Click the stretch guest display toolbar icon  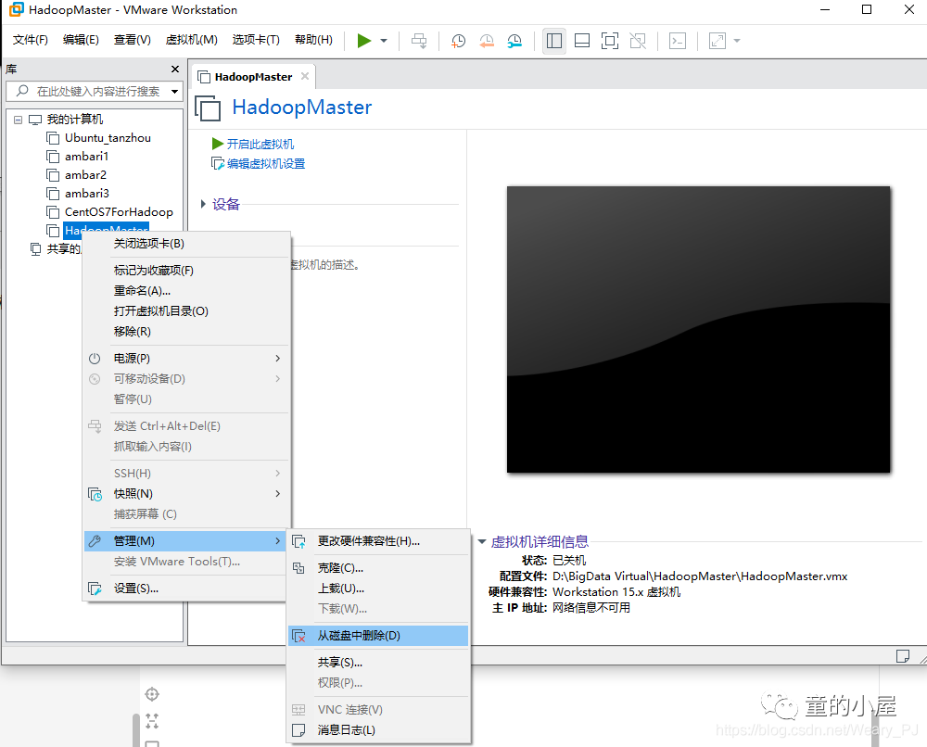(717, 41)
